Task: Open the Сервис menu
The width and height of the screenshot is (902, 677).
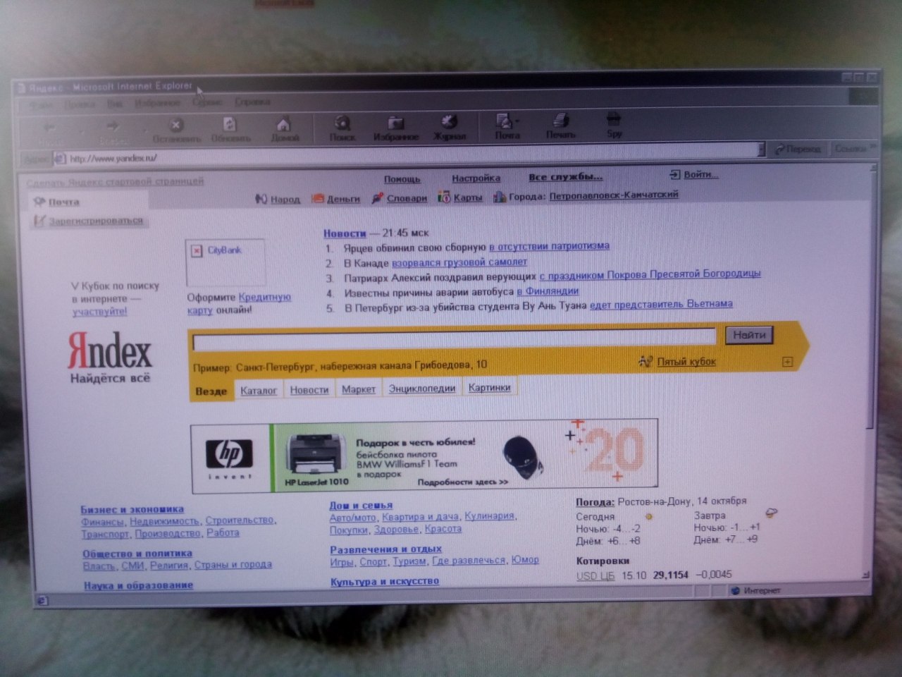Action: [x=207, y=102]
